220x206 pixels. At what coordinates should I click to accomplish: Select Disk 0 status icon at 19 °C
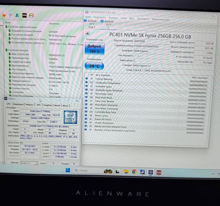[x=85, y=21]
